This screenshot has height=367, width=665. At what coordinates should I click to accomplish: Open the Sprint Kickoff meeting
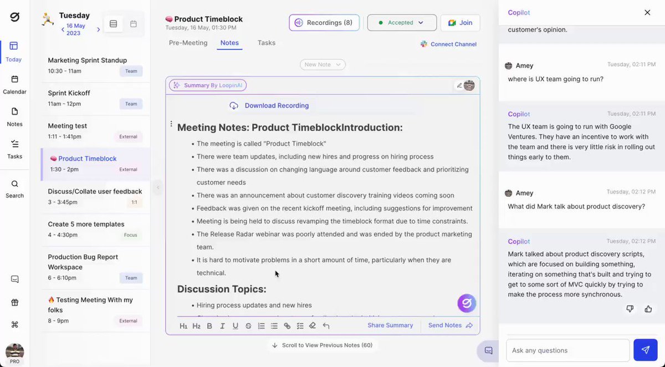pyautogui.click(x=95, y=99)
